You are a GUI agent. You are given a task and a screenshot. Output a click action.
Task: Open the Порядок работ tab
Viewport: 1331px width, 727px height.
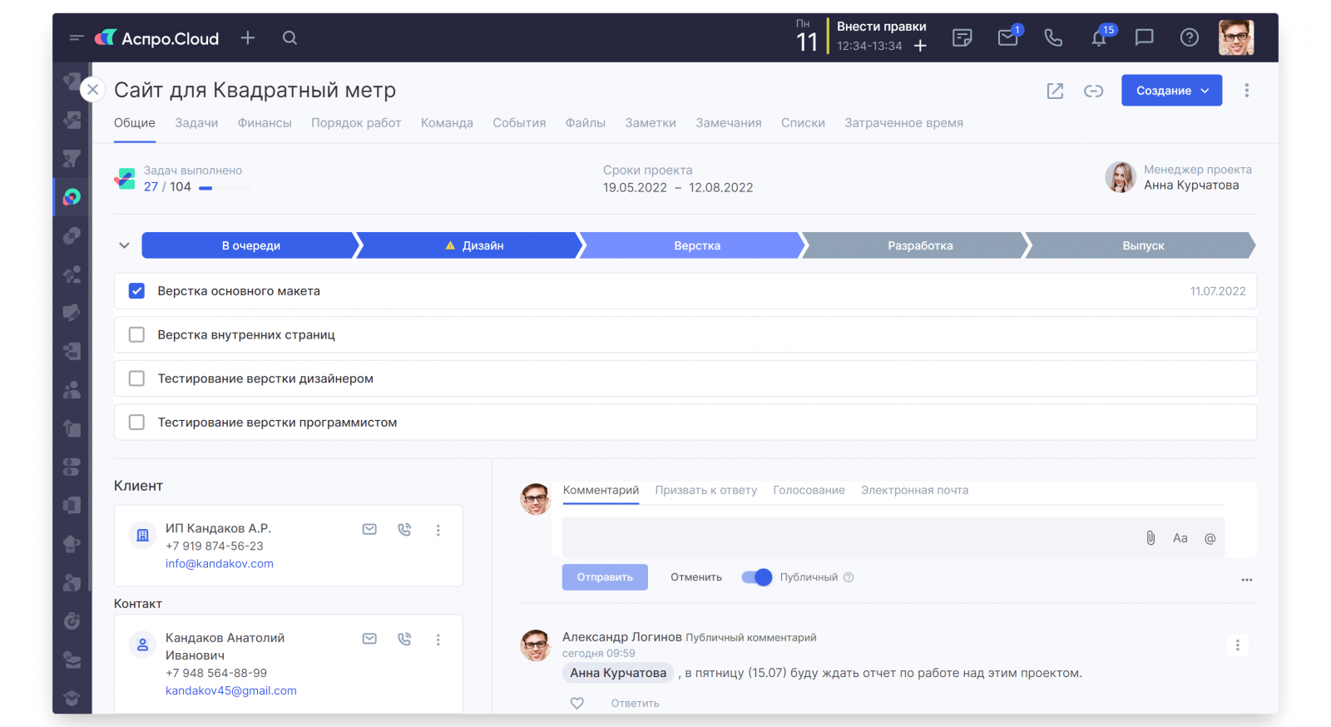[x=356, y=123]
